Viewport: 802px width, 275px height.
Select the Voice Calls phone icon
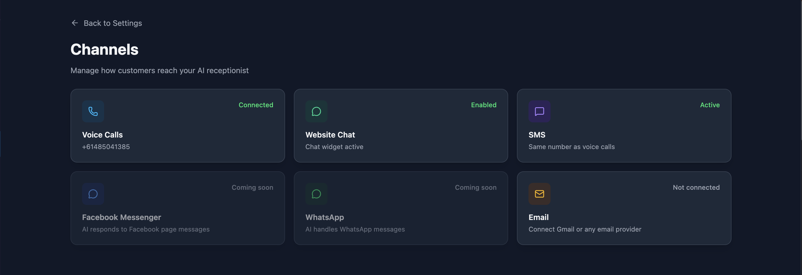93,111
